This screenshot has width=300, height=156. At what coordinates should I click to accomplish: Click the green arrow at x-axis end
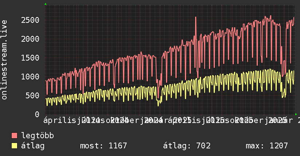click(x=296, y=114)
